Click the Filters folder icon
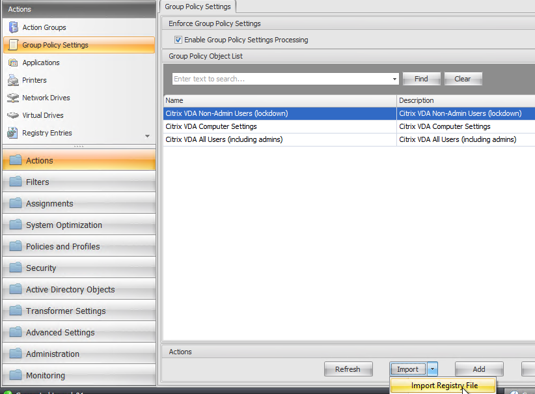 [16, 181]
